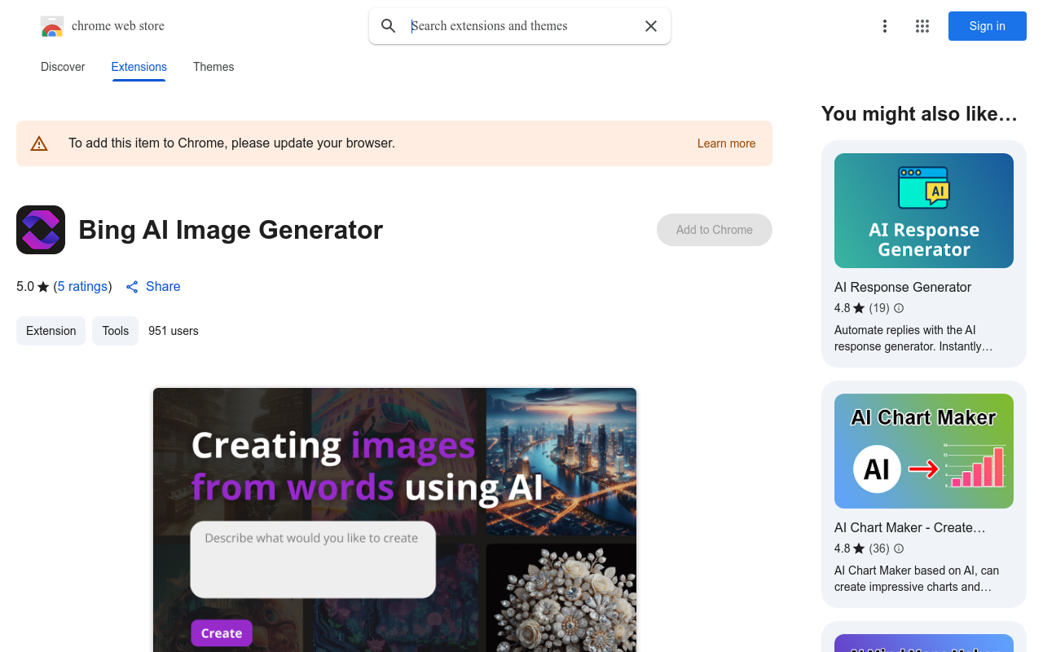Click AI Response Generator description text

click(913, 338)
